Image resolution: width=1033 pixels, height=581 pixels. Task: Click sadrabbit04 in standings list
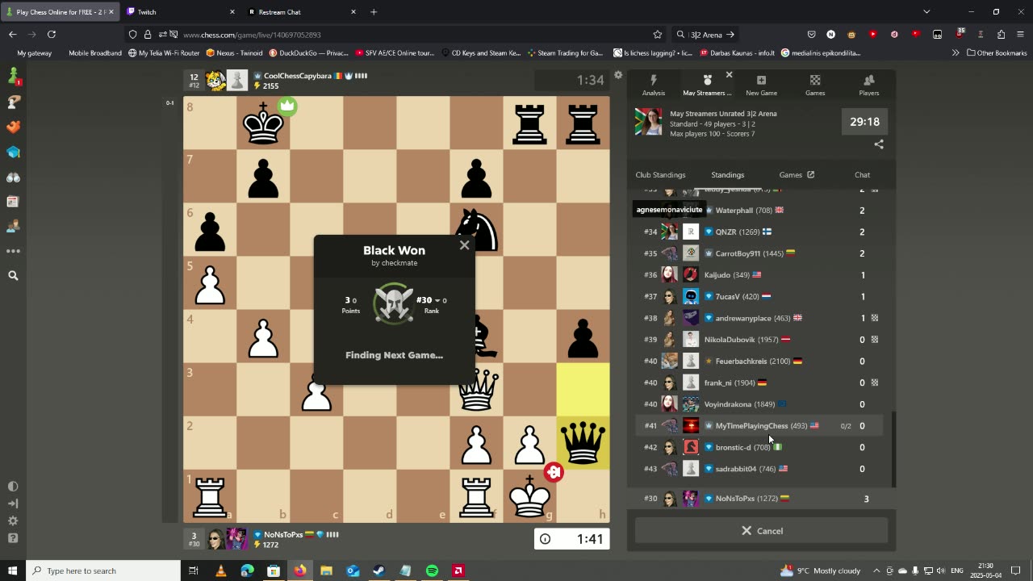tap(735, 469)
